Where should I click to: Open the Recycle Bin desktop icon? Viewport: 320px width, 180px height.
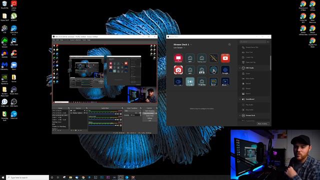[x=4, y=5]
